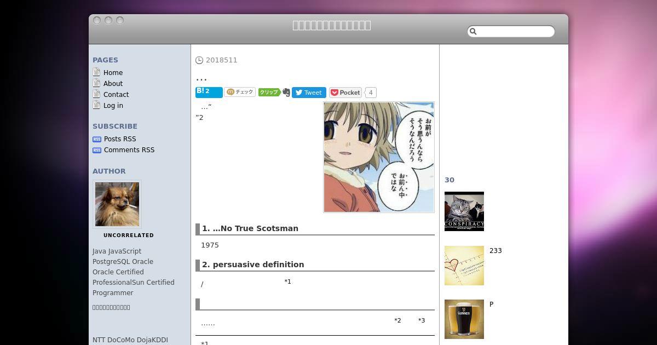
Task: Open the About page link
Action: [x=113, y=83]
